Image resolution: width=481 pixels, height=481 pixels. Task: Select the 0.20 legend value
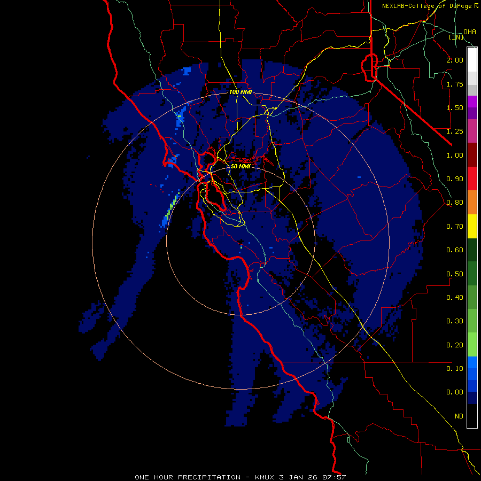455,345
